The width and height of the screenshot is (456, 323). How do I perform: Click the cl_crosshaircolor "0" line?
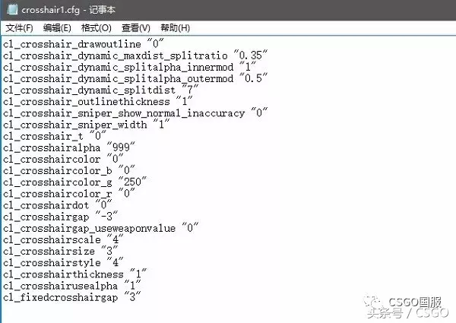coord(63,159)
